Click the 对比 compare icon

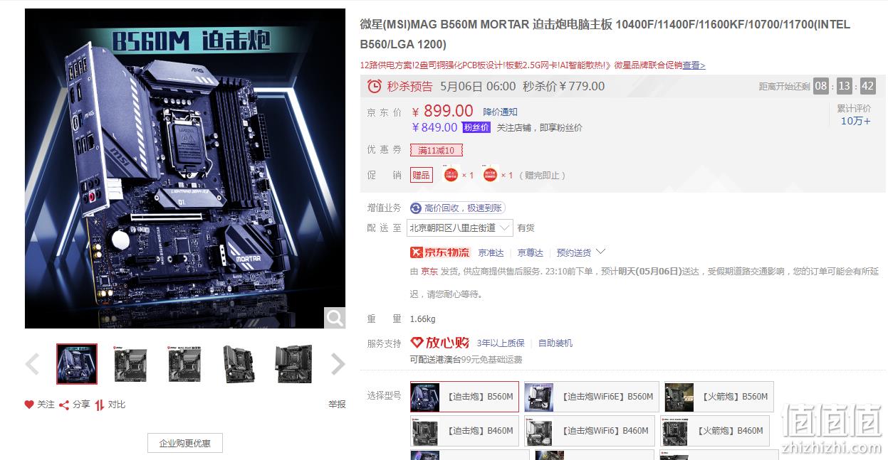pos(100,405)
